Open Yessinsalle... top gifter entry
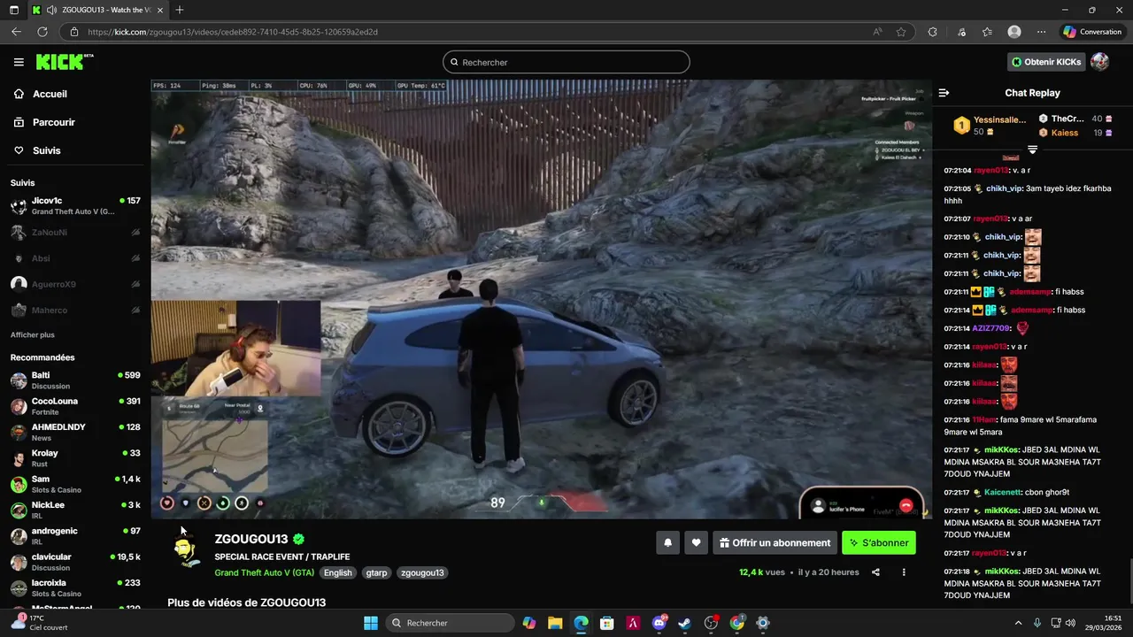Viewport: 1133px width, 637px height. click(990, 126)
